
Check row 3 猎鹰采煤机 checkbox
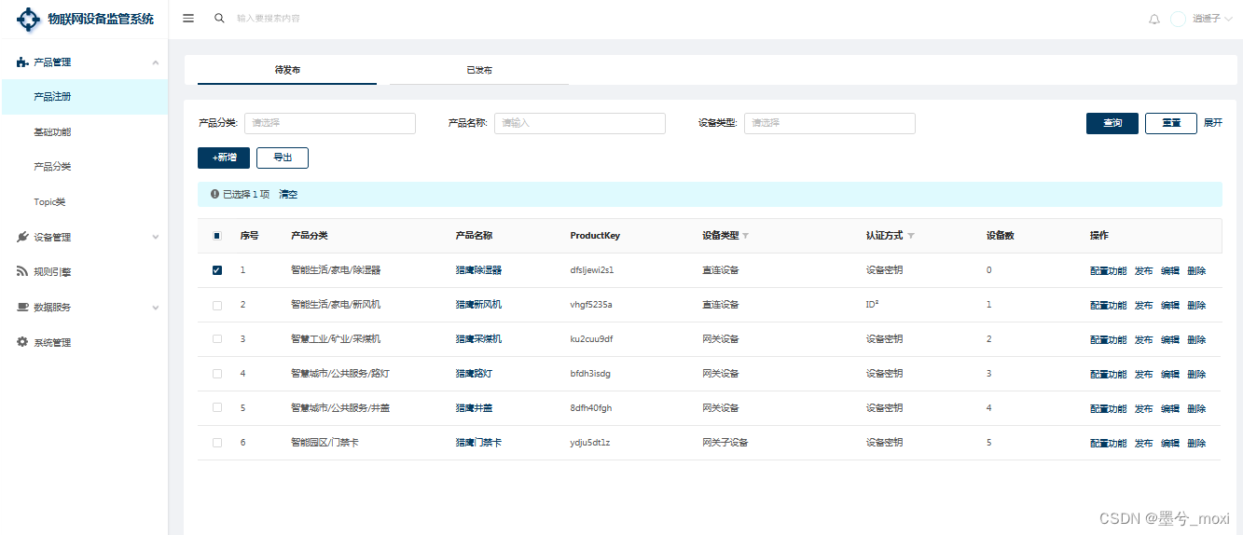click(x=217, y=338)
